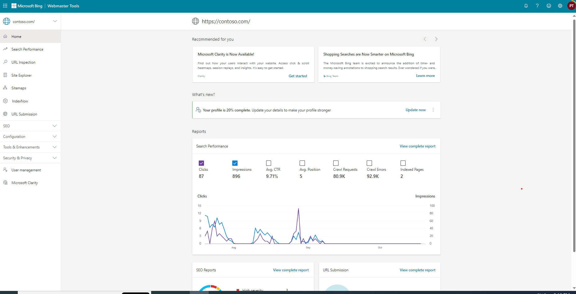Click the help question mark icon

pyautogui.click(x=537, y=6)
